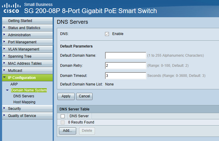
Task: Collapse Domain Name System arrow
Action: (x=7, y=90)
